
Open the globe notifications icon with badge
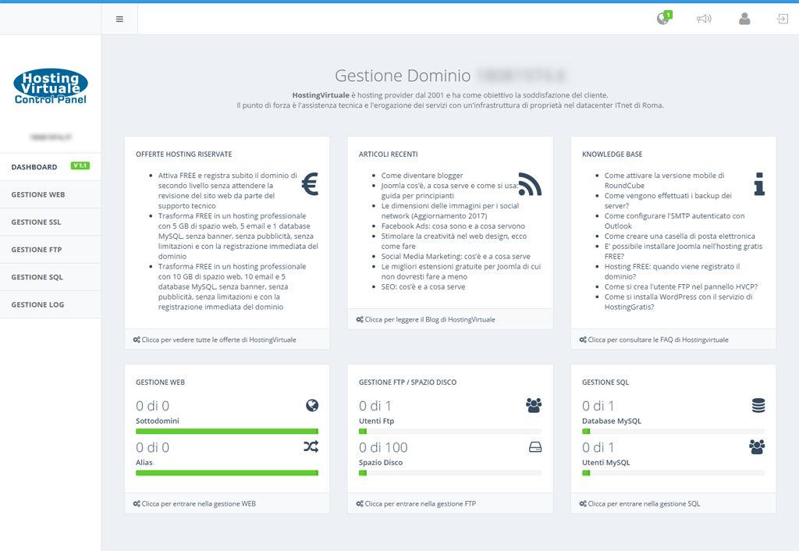pos(664,19)
